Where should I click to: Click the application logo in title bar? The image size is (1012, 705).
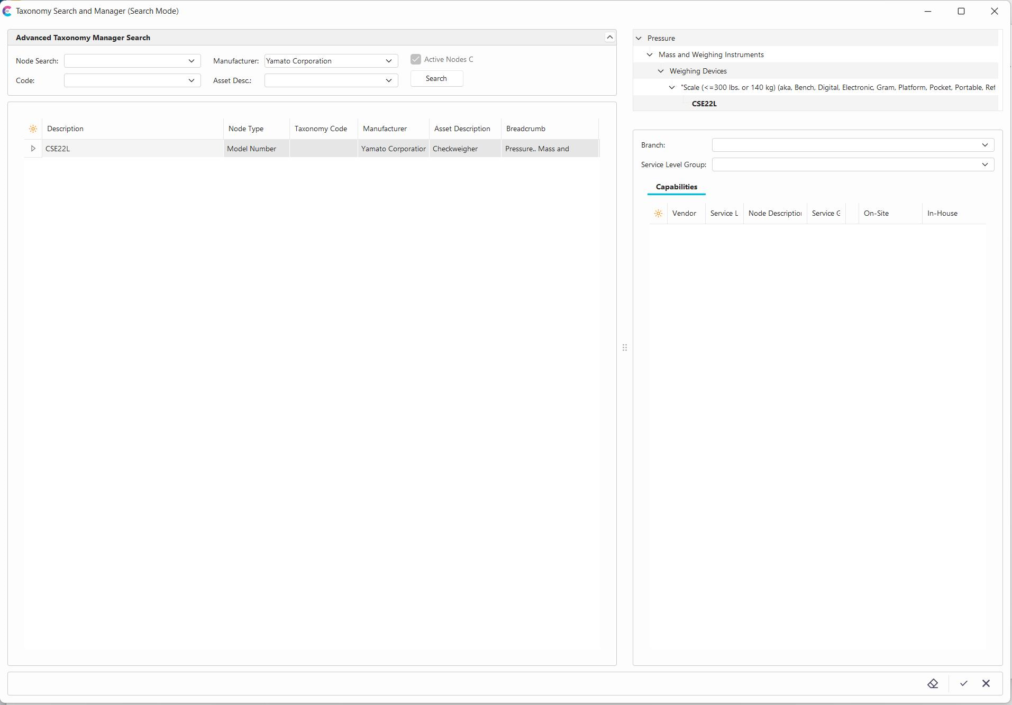[7, 11]
